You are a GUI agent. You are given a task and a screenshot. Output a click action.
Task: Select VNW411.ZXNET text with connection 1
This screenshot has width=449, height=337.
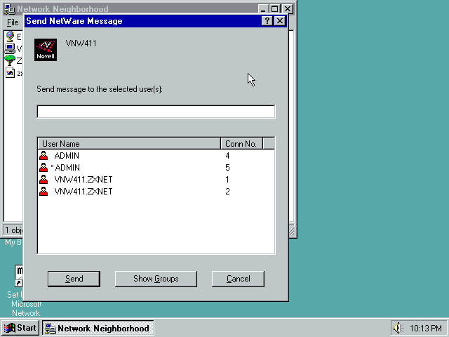point(83,180)
